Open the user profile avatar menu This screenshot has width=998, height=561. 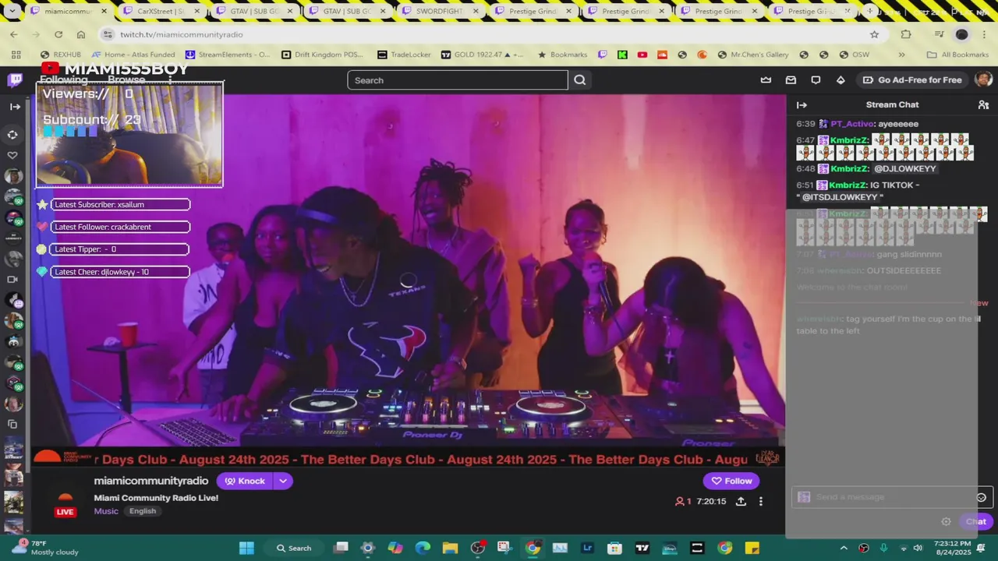click(x=983, y=79)
